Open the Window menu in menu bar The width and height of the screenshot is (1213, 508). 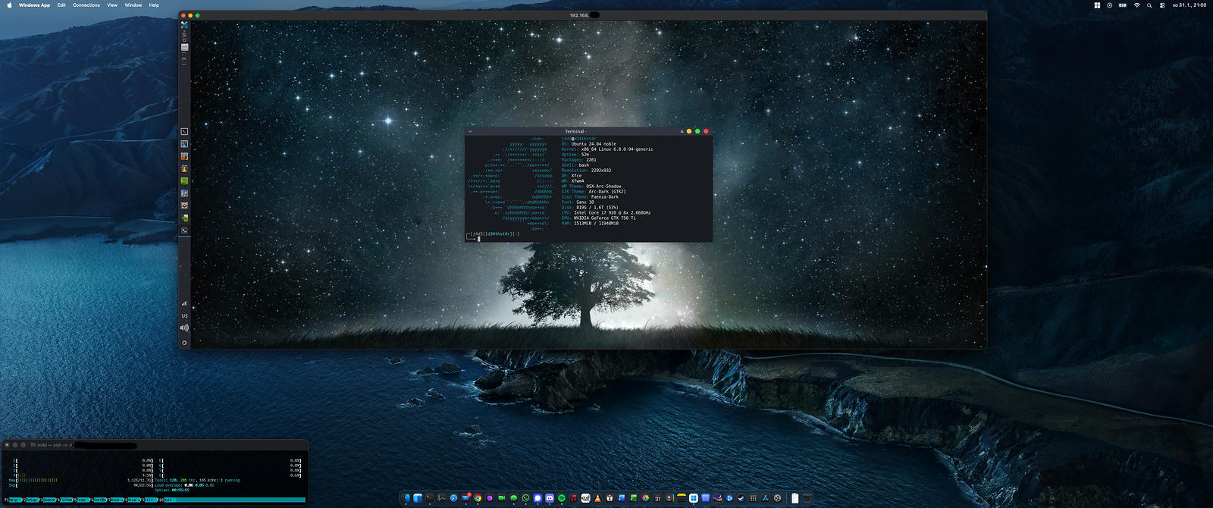tap(133, 5)
